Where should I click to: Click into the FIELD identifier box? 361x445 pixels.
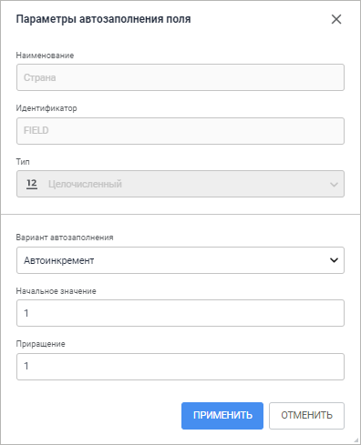(x=180, y=131)
